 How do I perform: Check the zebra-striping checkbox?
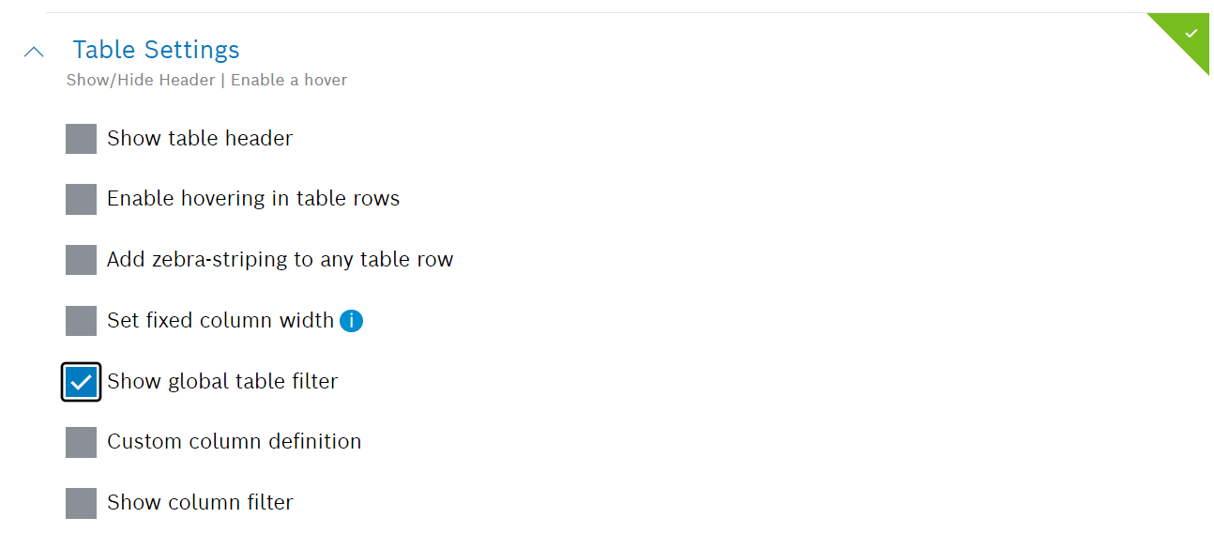tap(81, 260)
